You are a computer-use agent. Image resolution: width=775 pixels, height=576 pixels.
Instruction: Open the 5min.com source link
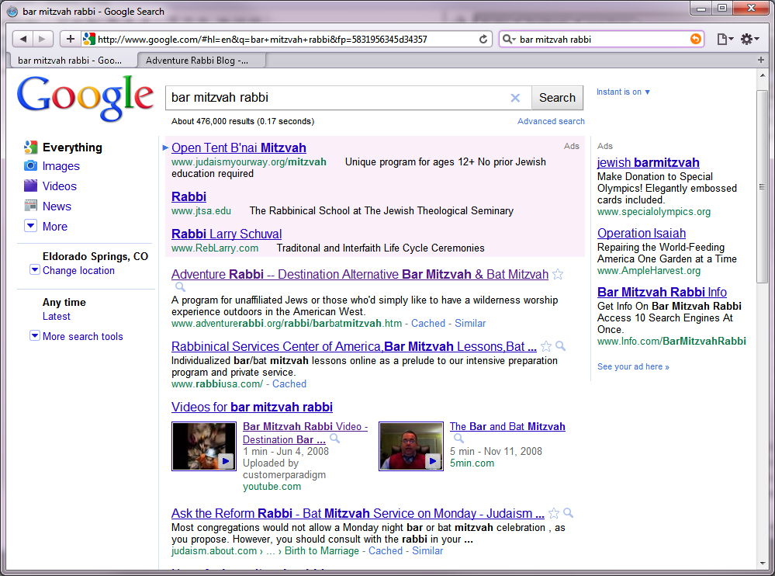(472, 463)
